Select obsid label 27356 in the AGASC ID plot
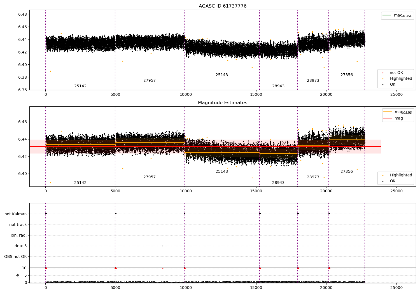 click(347, 75)
